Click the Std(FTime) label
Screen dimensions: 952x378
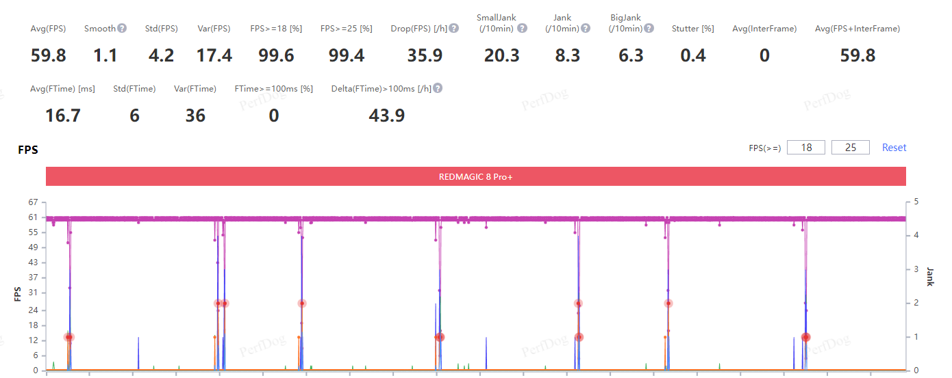[134, 89]
